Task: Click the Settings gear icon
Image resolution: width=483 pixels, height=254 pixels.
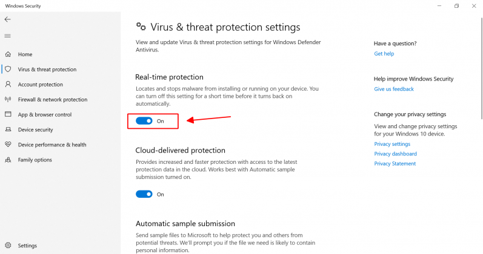Action: [x=8, y=246]
